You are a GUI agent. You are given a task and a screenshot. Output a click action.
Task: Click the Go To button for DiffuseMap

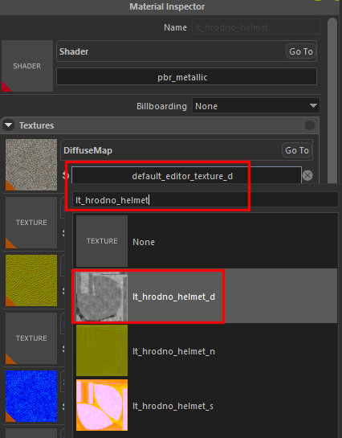click(297, 150)
